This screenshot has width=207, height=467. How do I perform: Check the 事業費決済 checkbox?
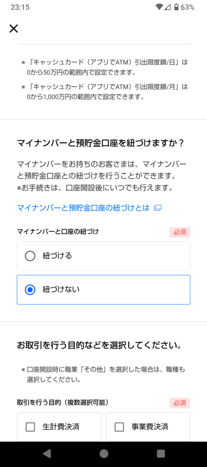click(148, 427)
